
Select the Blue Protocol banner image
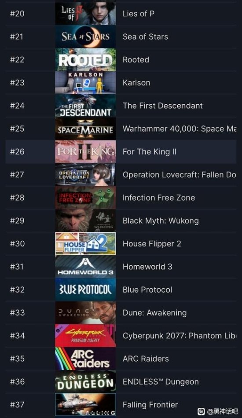tap(85, 290)
